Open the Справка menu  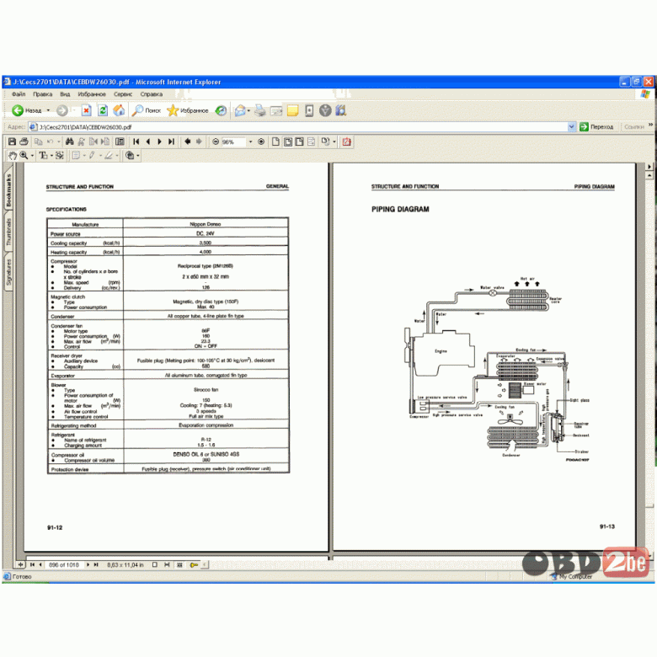click(152, 93)
